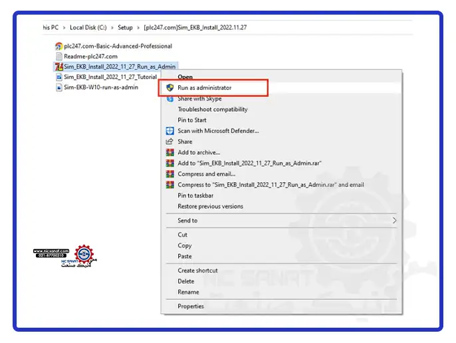Open breadcrumb chevron after This PC
Screen dimensions: 456x343
pos(64,28)
